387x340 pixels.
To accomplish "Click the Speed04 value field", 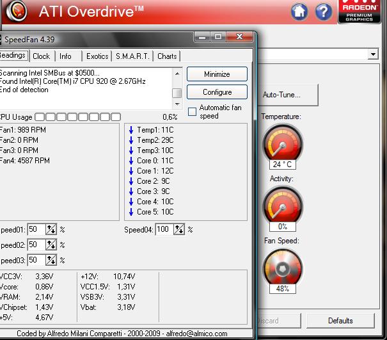I will point(164,230).
